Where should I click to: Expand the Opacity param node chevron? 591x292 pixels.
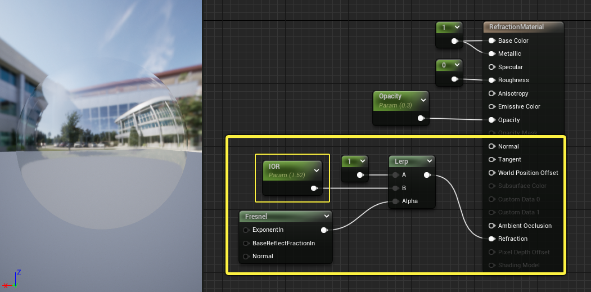coord(423,100)
